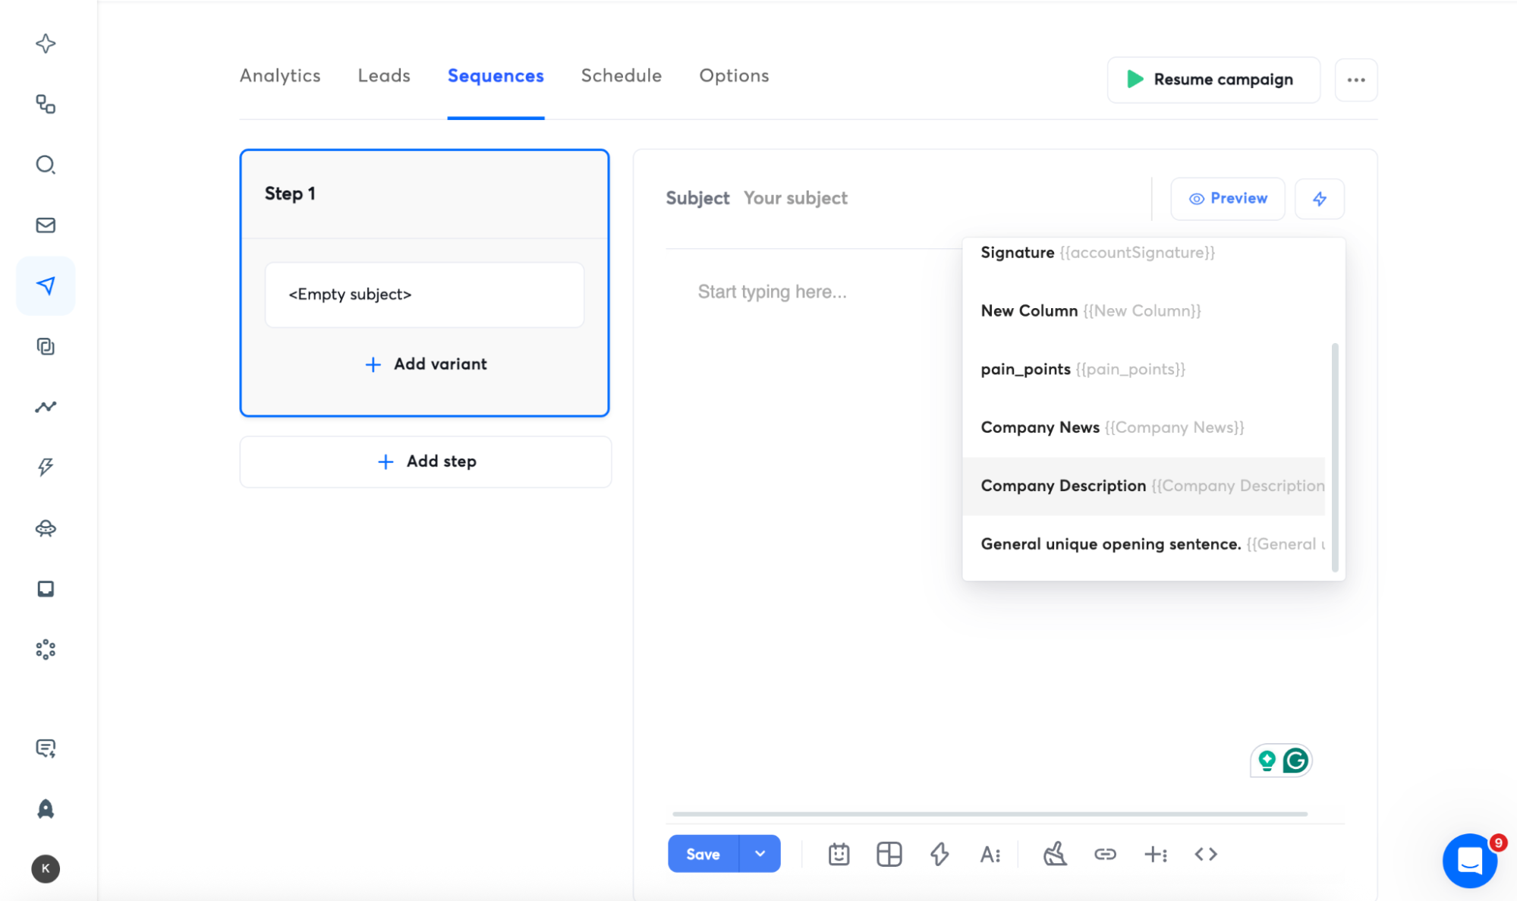The width and height of the screenshot is (1517, 901).
Task: Add a new step with Add step button
Action: coord(425,461)
